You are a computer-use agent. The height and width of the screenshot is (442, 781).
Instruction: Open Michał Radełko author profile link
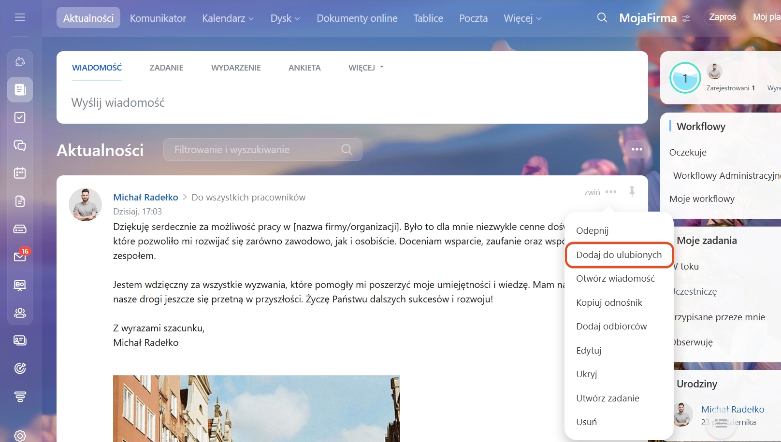click(145, 197)
